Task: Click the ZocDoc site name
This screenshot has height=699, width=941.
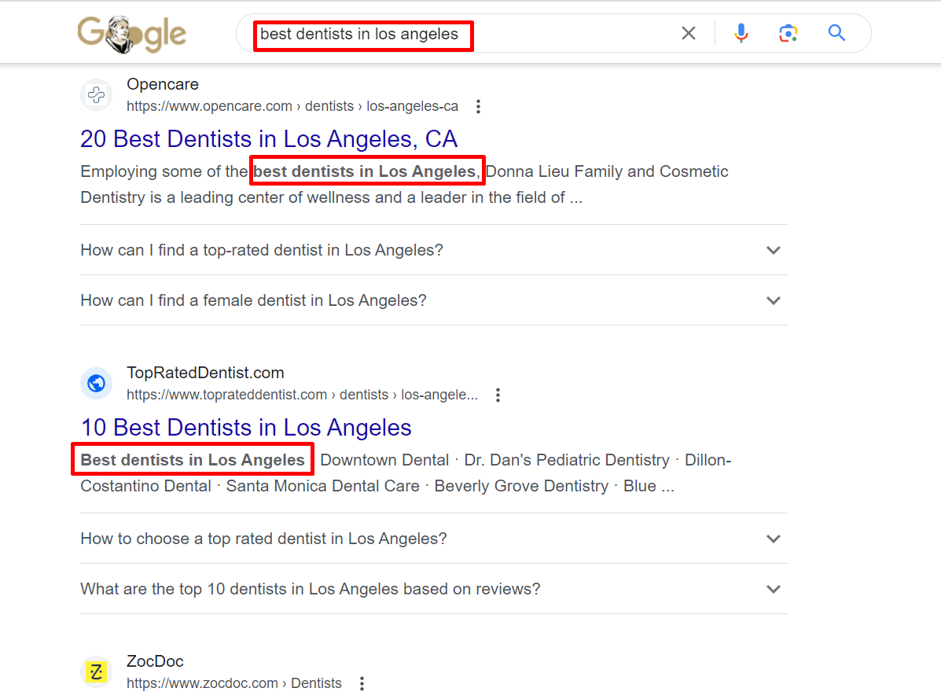Action: coord(155,662)
